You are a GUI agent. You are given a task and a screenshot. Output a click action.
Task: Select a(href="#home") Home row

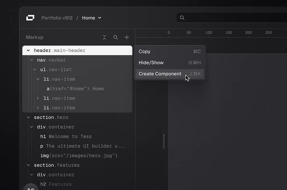(77, 89)
